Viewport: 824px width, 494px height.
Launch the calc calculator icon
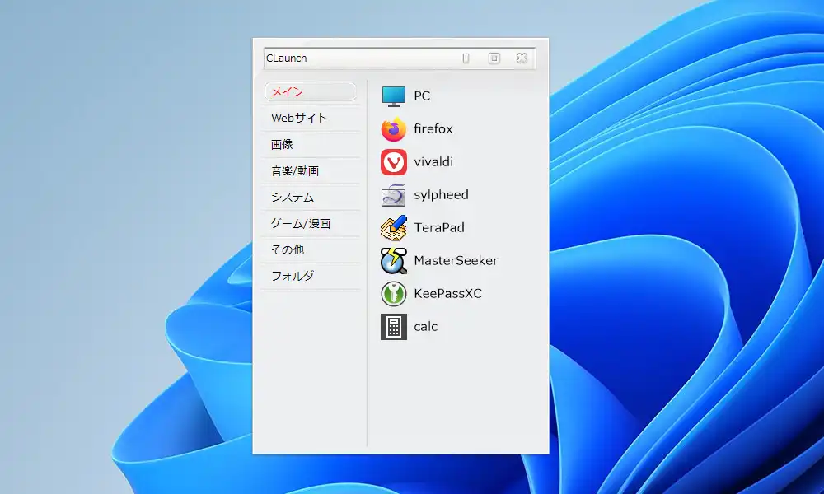[394, 327]
